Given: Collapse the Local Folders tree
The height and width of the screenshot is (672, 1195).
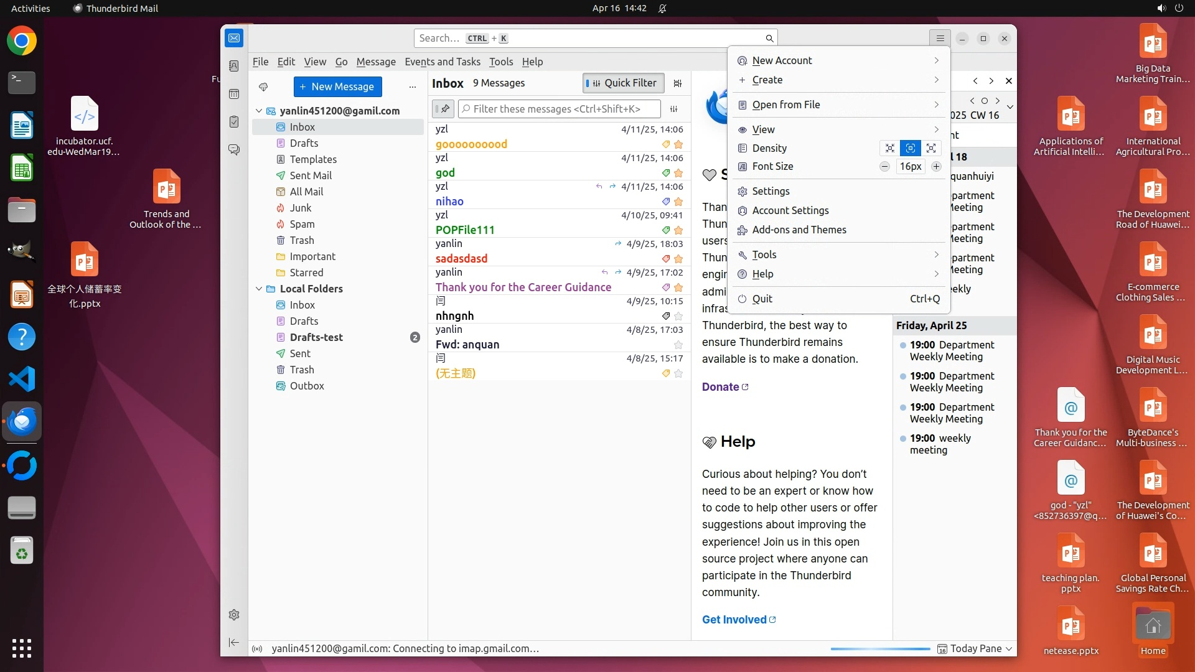Looking at the screenshot, I should 259,289.
